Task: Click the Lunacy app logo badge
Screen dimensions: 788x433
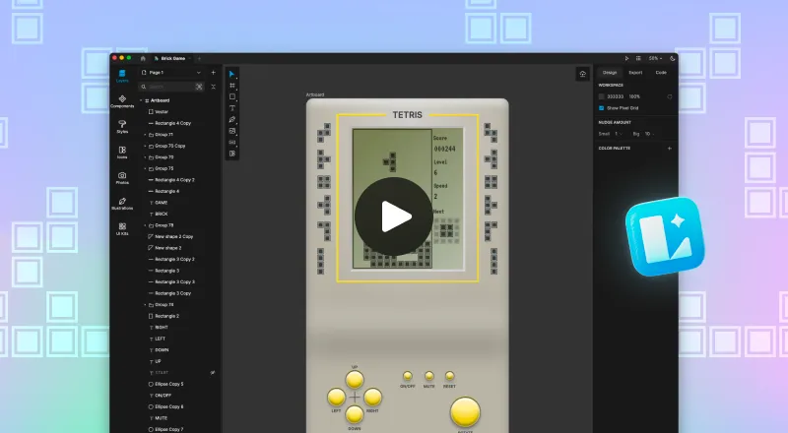Action: [x=665, y=236]
